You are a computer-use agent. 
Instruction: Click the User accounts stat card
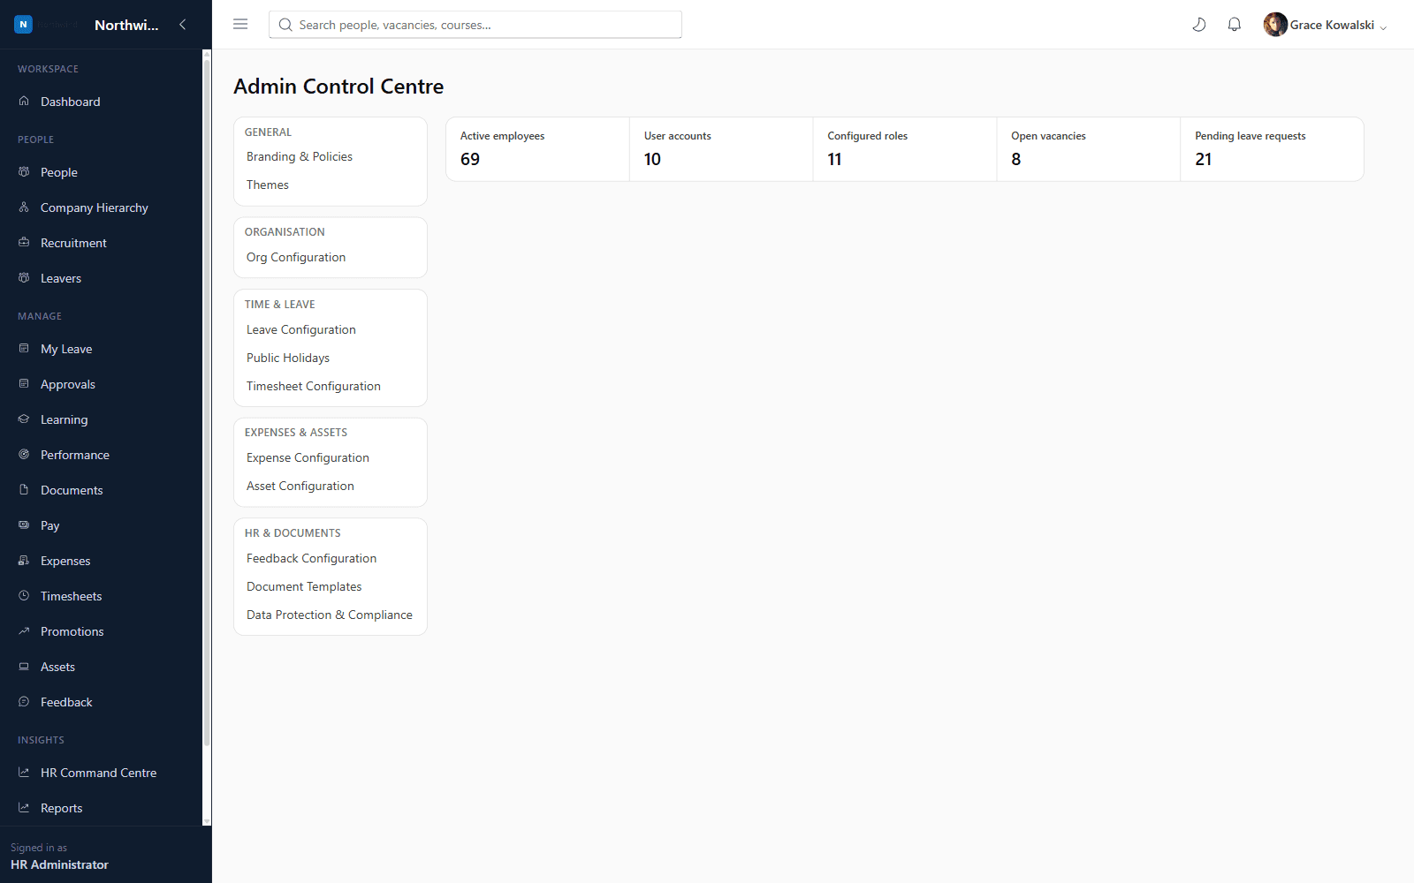pyautogui.click(x=721, y=149)
